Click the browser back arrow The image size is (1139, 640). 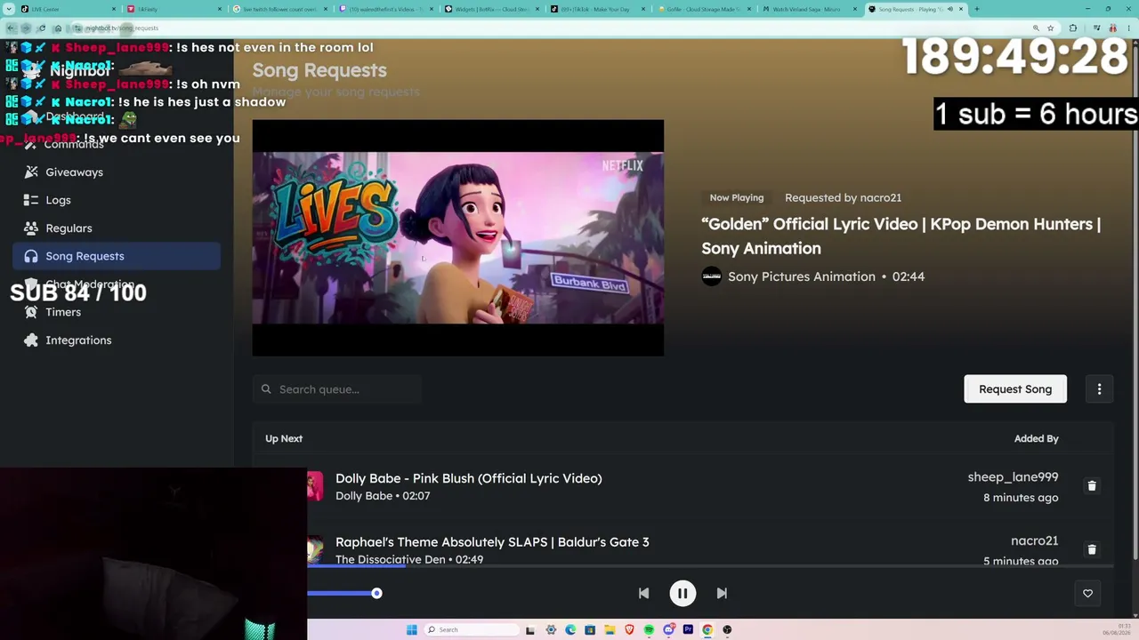11,28
